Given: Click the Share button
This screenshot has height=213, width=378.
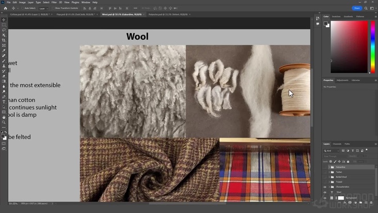Looking at the screenshot, I should (x=356, y=8).
